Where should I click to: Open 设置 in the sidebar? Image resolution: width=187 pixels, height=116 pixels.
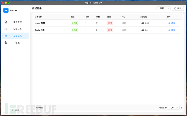(x=15, y=43)
